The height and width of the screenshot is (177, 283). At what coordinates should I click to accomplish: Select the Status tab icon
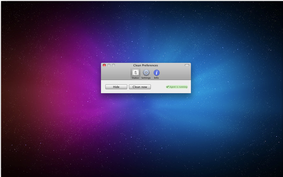[136, 74]
